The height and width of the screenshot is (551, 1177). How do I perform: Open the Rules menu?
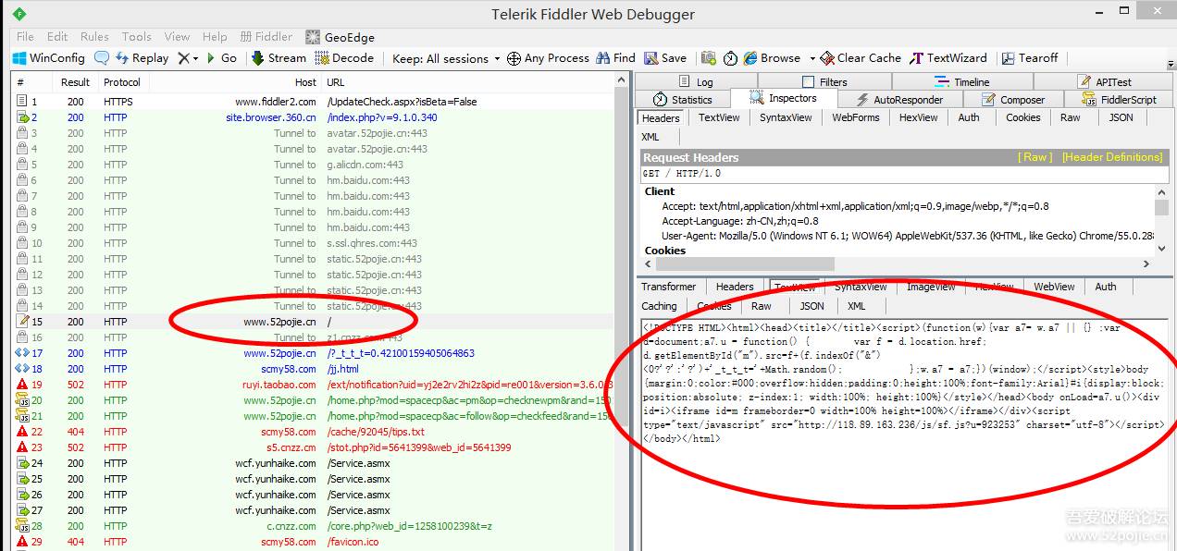point(94,37)
